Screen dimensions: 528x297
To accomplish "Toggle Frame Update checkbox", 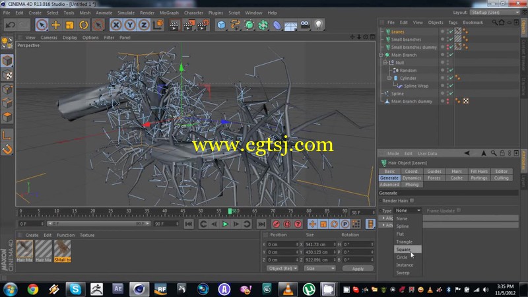I will 459,211.
